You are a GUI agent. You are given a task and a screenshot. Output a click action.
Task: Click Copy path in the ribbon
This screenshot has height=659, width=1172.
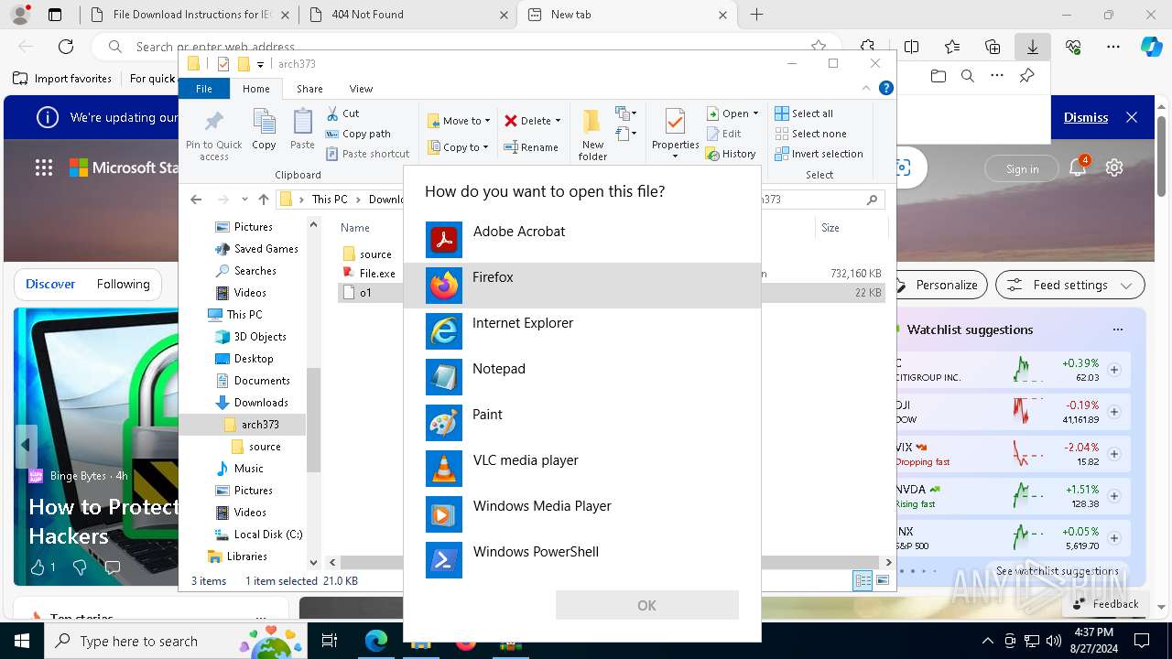tap(358, 134)
